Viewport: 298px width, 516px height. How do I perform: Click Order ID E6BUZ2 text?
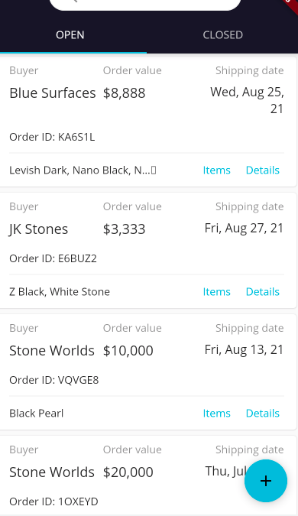[53, 258]
